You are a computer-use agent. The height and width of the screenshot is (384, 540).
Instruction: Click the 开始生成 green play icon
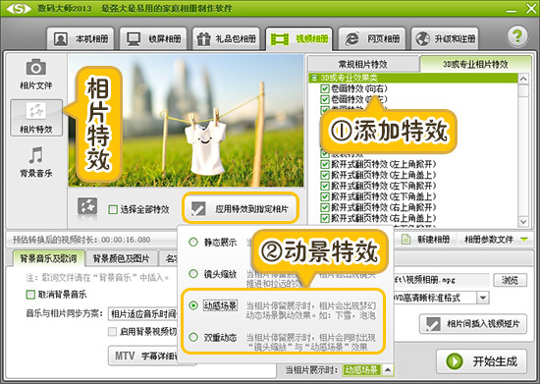click(x=455, y=361)
